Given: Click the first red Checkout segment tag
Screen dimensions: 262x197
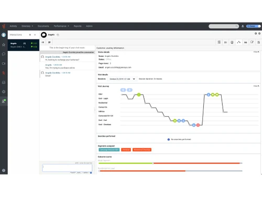Looking at the screenshot, I should [126, 150].
